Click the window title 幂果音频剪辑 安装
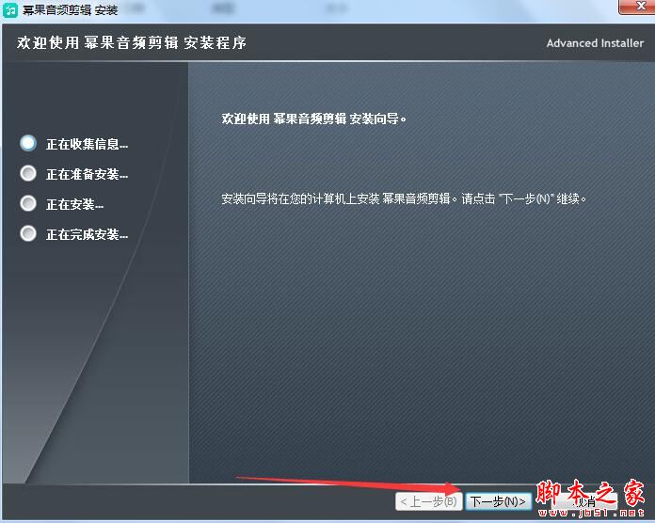This screenshot has width=655, height=523. 70,9
